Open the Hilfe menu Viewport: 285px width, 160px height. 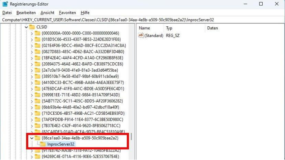click(x=85, y=13)
